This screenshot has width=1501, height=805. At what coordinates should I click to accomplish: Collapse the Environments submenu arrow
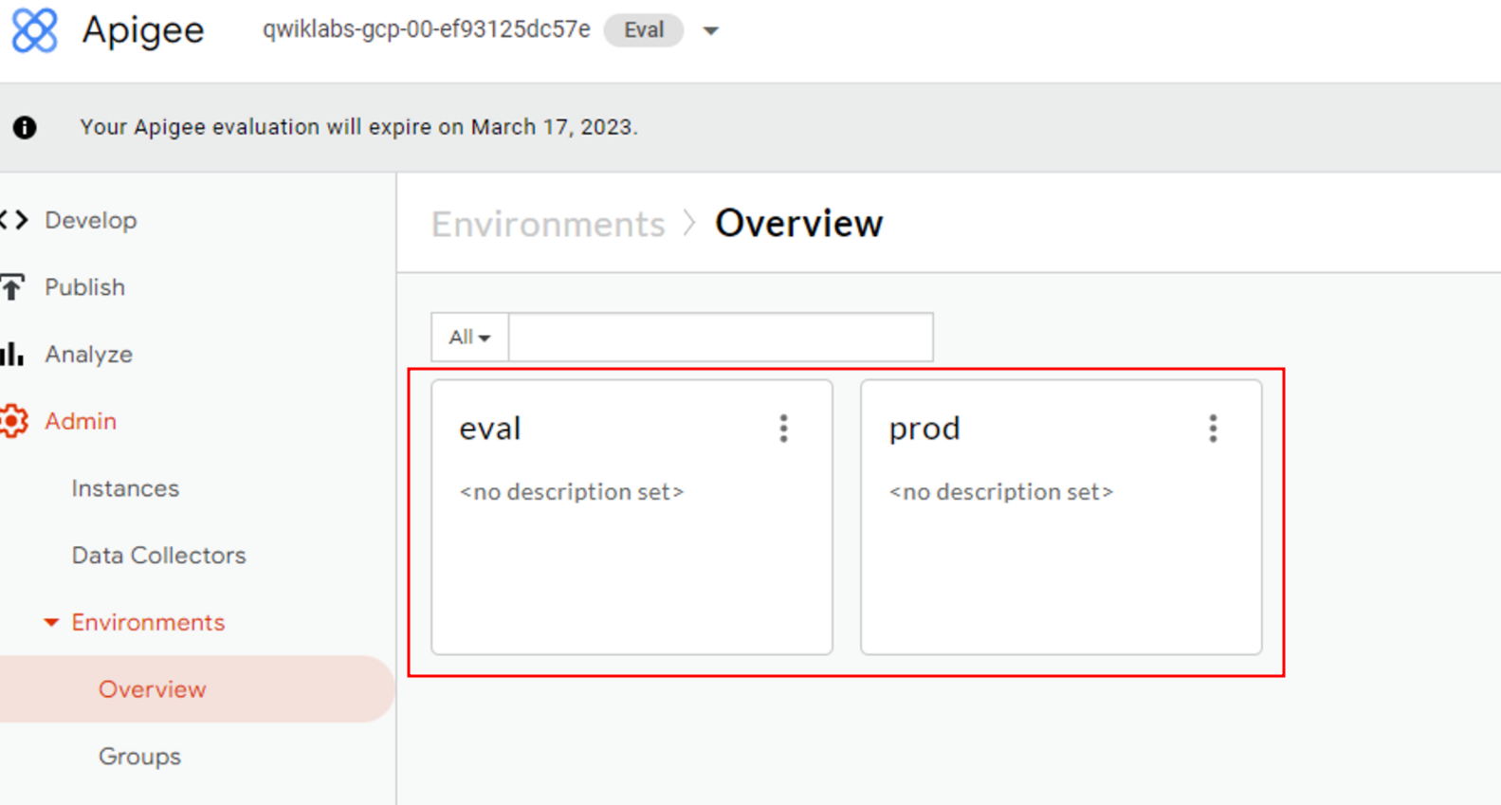pyautogui.click(x=51, y=623)
